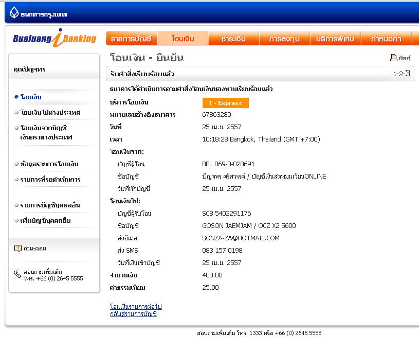
Task: Open the ชำระเงิน tab
Action: click(x=233, y=39)
